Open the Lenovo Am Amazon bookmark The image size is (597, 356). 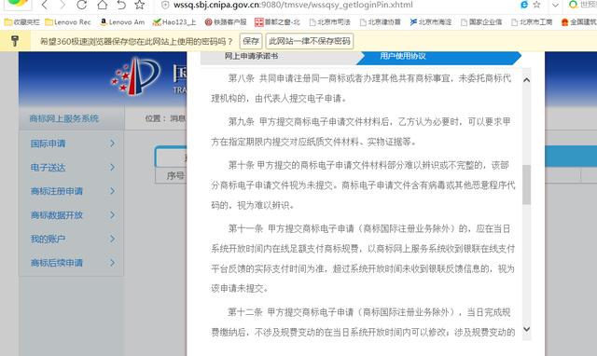(122, 22)
